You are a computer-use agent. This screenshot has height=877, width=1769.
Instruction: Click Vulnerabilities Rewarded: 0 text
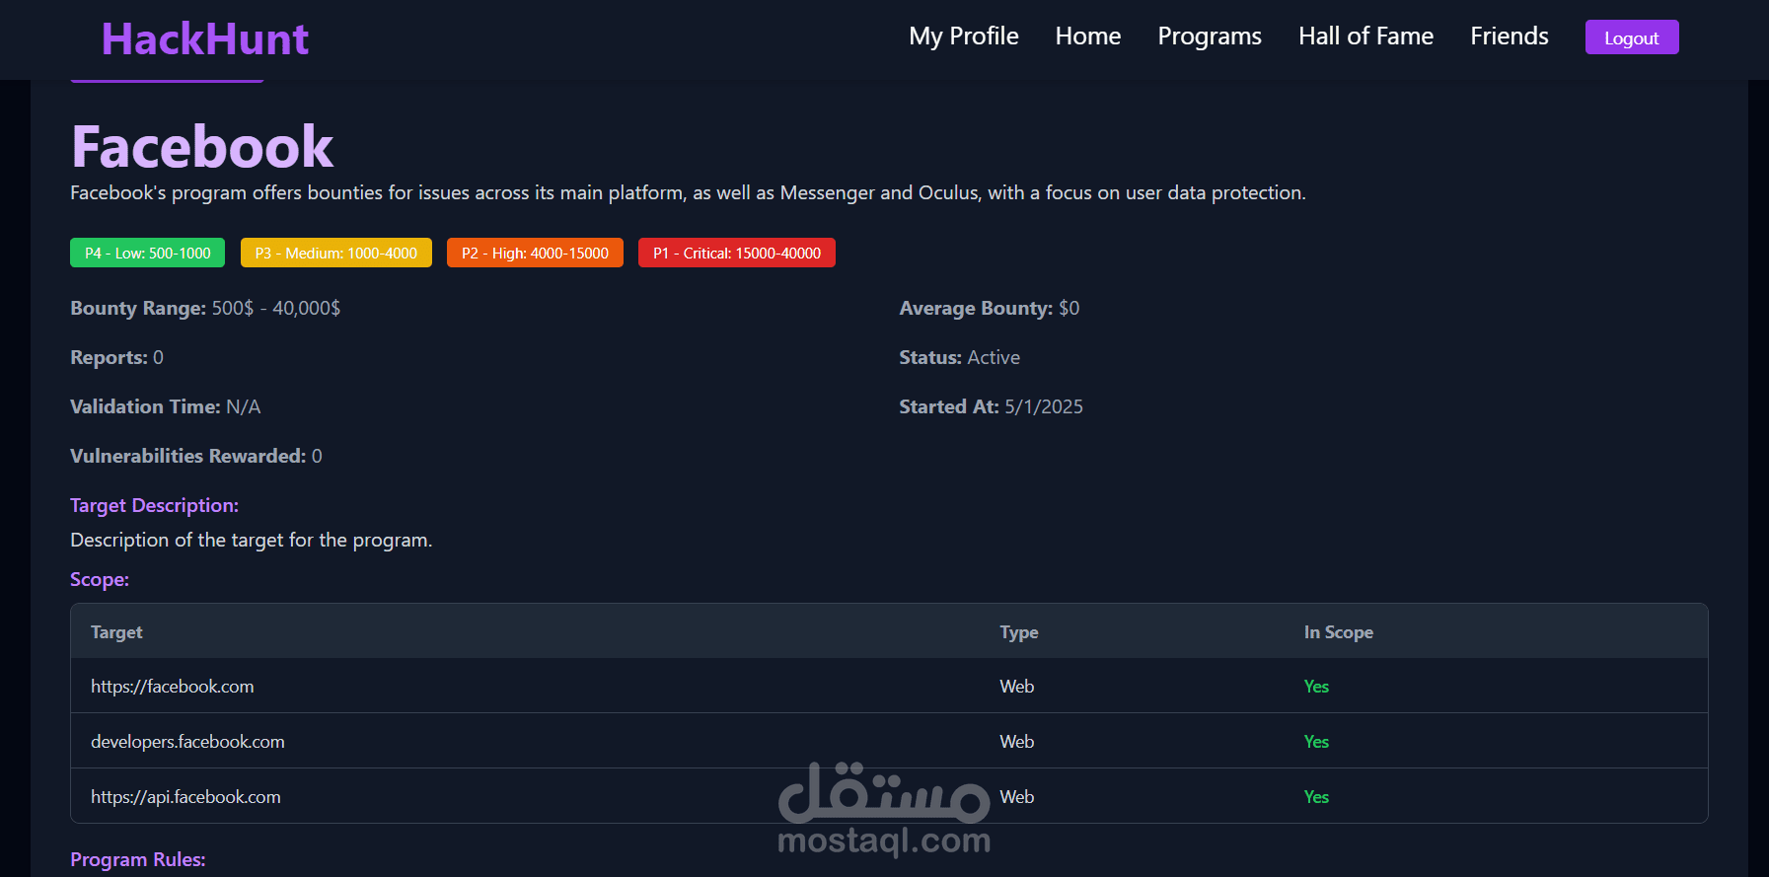tap(196, 456)
